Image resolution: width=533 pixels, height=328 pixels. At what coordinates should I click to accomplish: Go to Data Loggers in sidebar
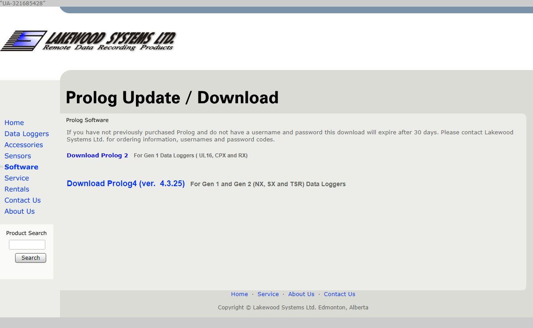point(27,134)
